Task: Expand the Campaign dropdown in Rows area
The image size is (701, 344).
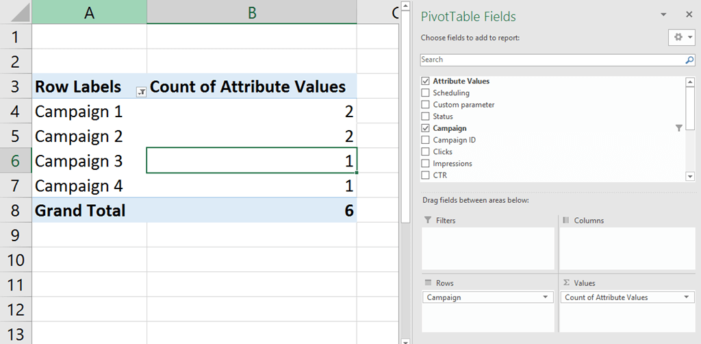Action: click(546, 297)
